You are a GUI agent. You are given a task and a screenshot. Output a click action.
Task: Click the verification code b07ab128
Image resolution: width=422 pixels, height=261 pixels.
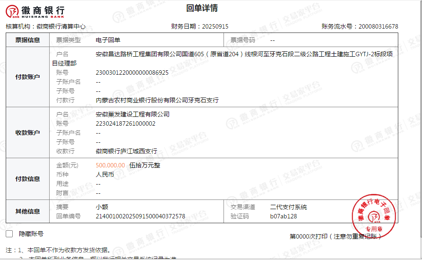click(x=283, y=216)
